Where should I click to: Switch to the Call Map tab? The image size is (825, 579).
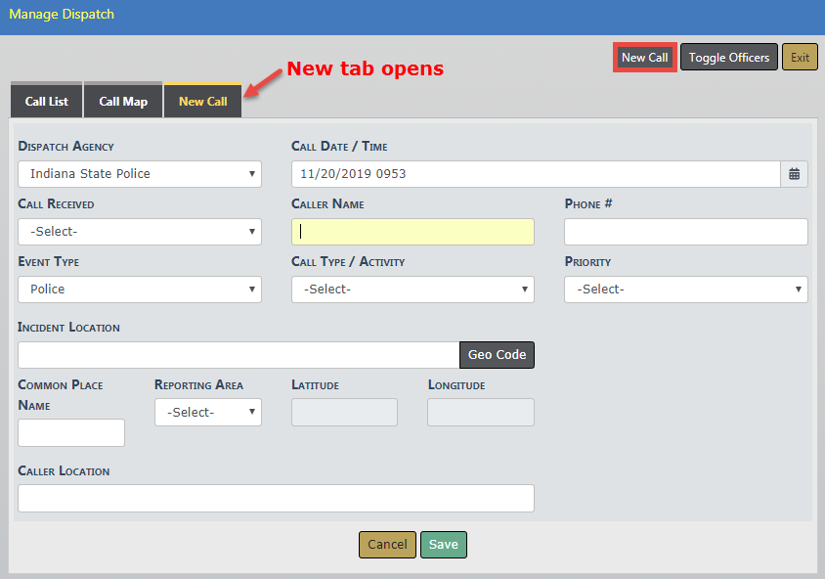pos(123,102)
